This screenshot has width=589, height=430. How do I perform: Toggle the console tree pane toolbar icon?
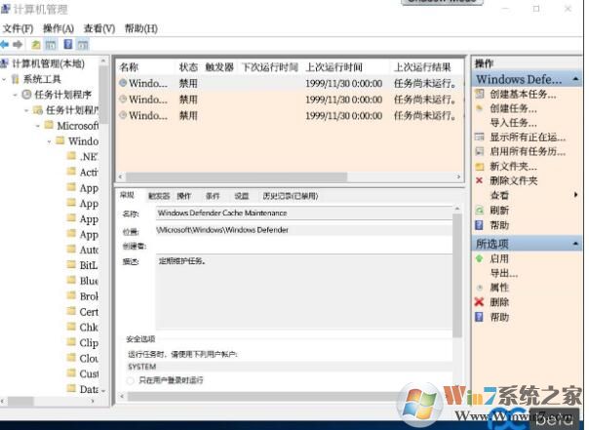51,45
